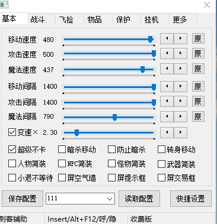Click the 魔法间隔 value 790
Screen dimensions: 217x224
tap(49, 116)
